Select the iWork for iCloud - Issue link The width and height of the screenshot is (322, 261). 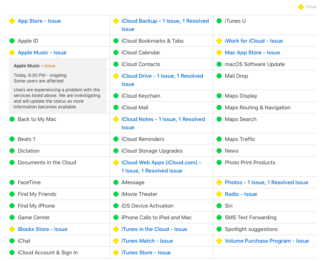[254, 41]
